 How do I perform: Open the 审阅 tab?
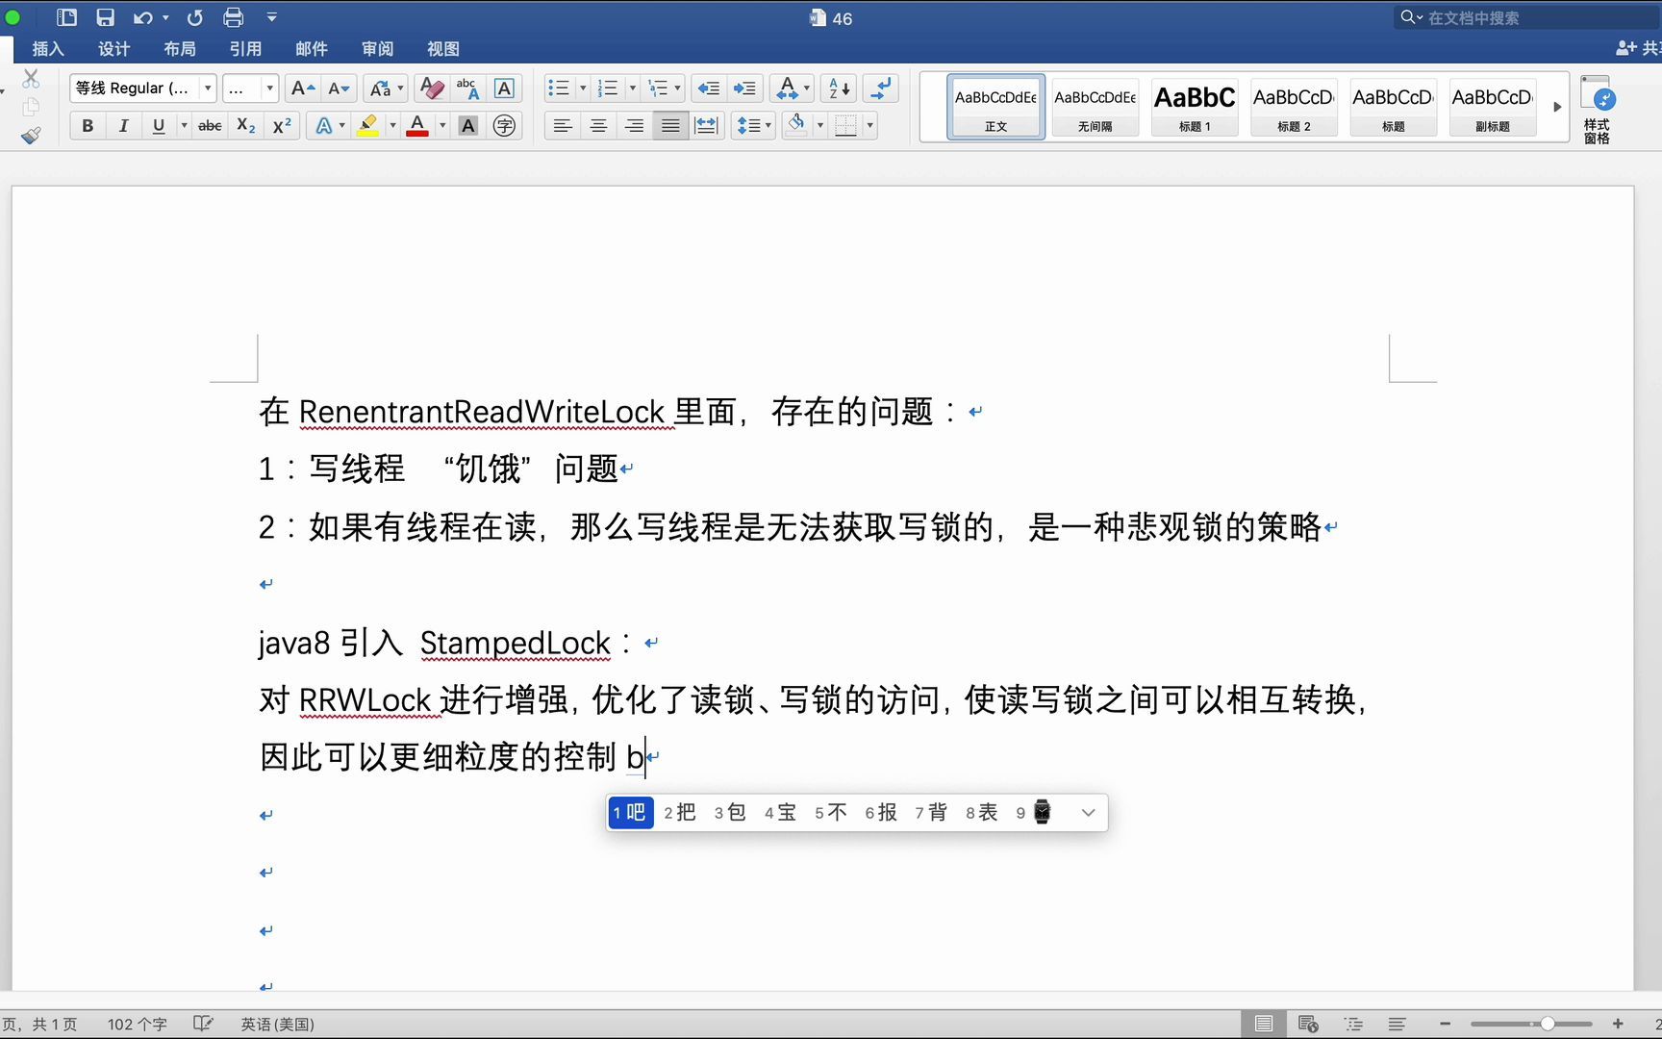pyautogui.click(x=377, y=48)
